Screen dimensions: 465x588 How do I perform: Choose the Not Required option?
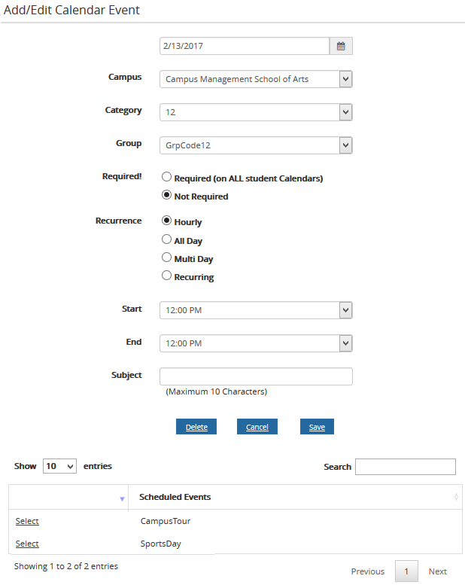pos(167,196)
